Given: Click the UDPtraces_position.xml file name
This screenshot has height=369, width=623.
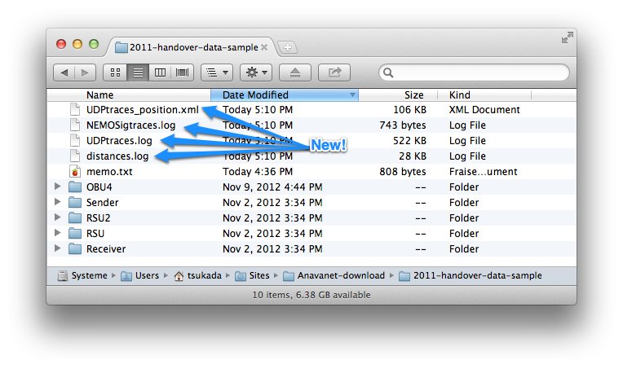Looking at the screenshot, I should (x=142, y=110).
